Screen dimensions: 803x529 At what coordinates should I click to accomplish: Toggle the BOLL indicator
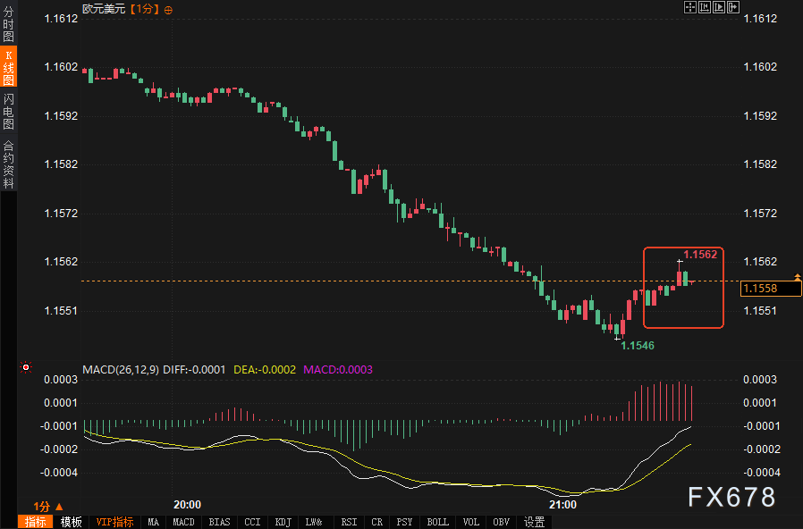pos(437,522)
